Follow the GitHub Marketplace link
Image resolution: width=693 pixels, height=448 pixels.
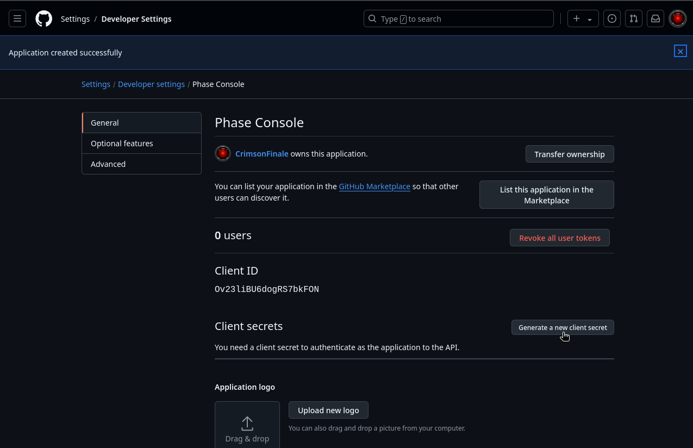[374, 186]
